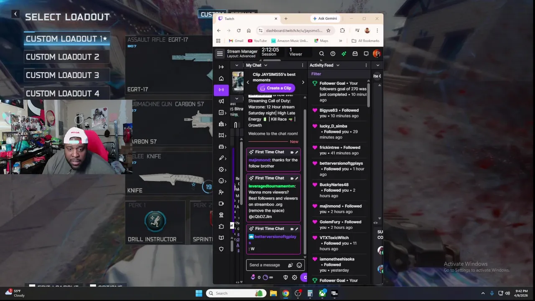Open majinmond's username in chat
This screenshot has height=301, width=535.
(x=259, y=160)
